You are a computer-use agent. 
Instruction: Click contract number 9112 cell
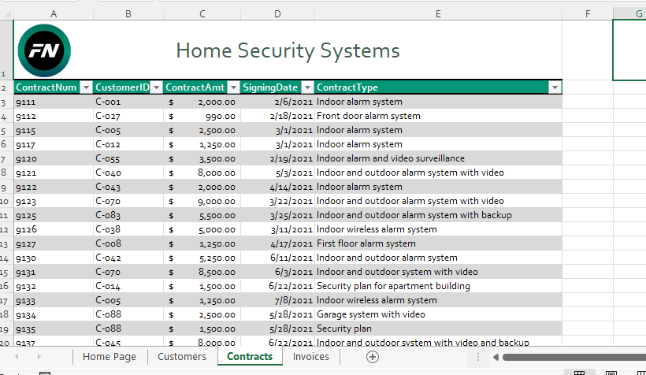[54, 117]
